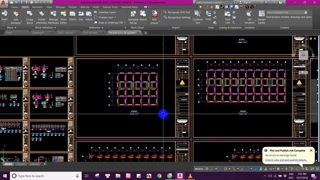This screenshot has width=320, height=180.
Task: Toggle grid display in status bar
Action: 207,169
